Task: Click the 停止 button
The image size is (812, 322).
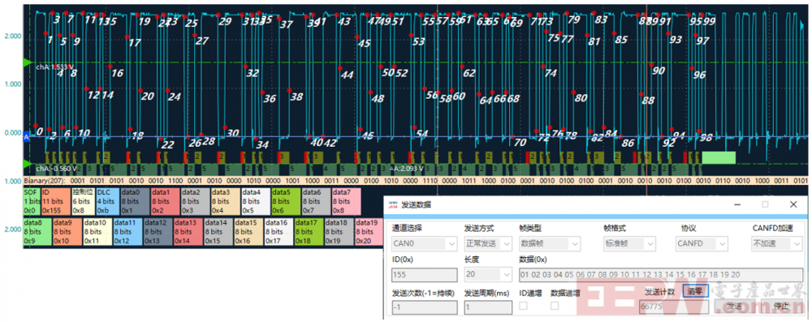Action: (781, 306)
